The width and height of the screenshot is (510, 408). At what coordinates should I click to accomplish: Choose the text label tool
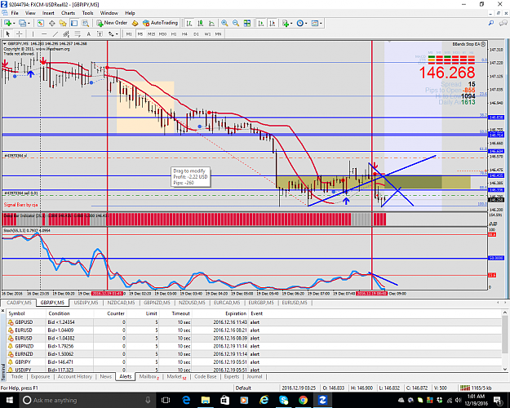pos(100,33)
